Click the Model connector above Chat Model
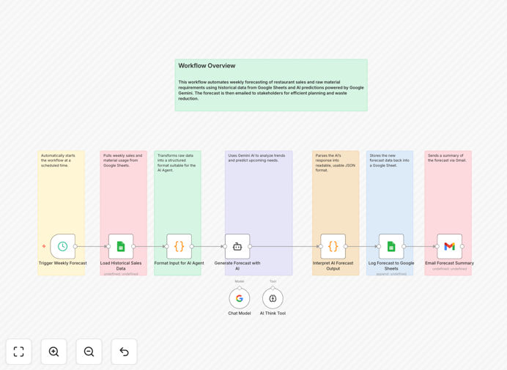 tap(240, 288)
